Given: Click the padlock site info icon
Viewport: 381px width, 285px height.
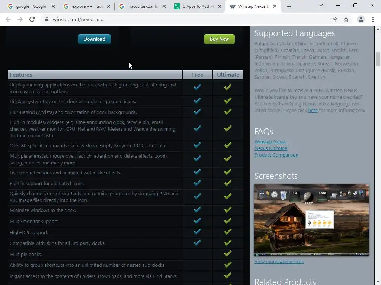Looking at the screenshot, I should pos(47,19).
